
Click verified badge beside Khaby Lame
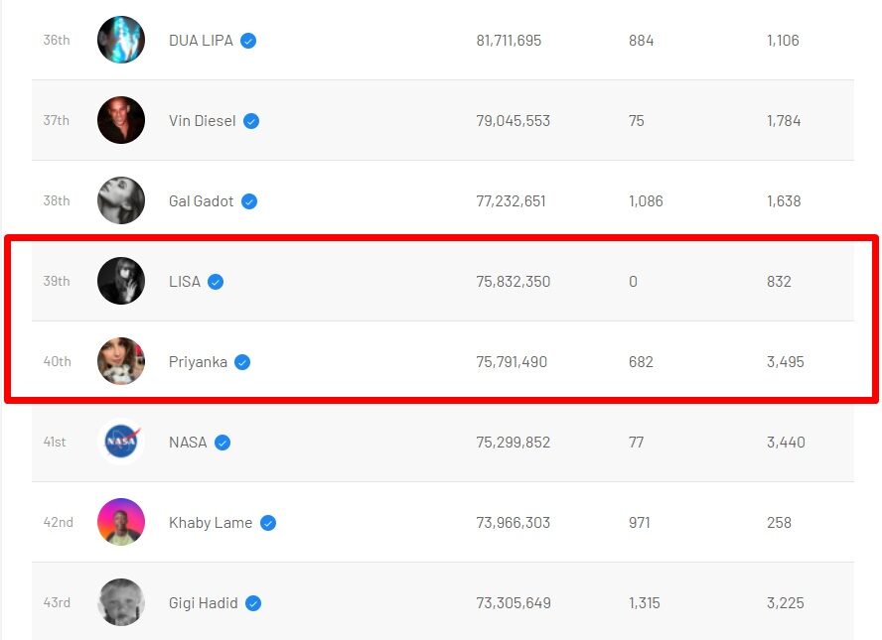[268, 523]
